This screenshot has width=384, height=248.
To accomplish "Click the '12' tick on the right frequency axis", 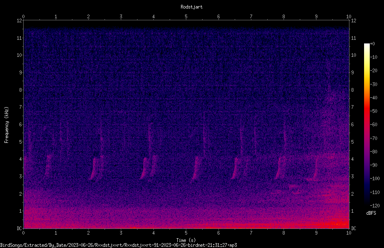I will (x=353, y=21).
